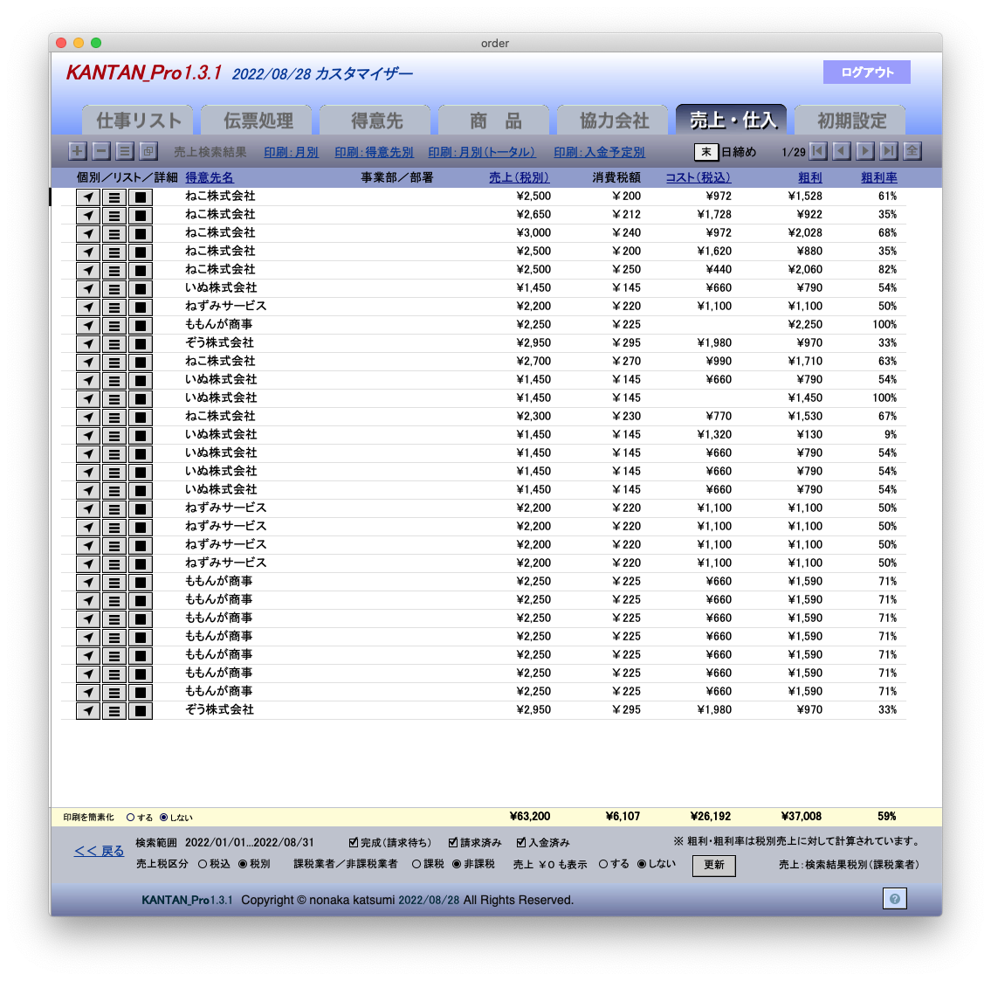This screenshot has width=991, height=981.
Task: Click 印刷:入金予定別 link
Action: 599,152
